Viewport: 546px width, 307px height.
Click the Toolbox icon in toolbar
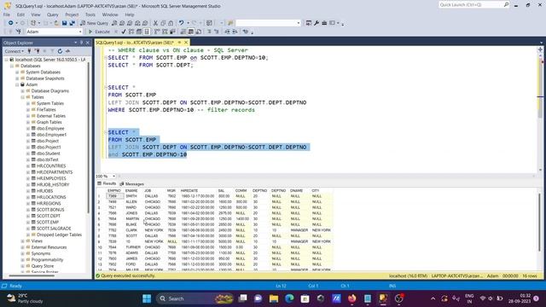click(324, 23)
